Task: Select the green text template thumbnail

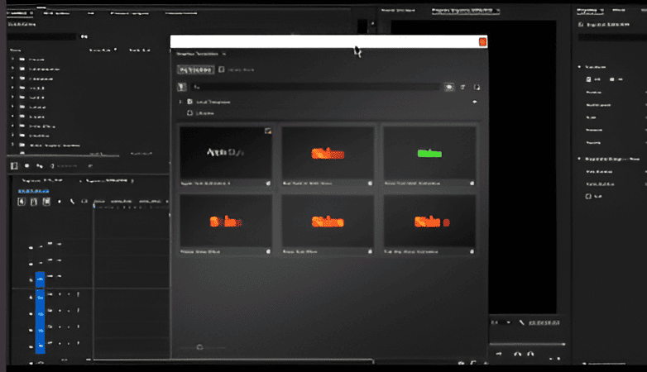Action: (429, 152)
